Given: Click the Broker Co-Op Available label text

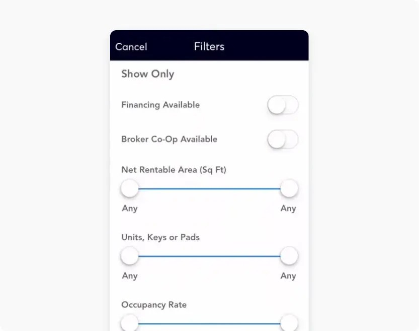Looking at the screenshot, I should [170, 139].
